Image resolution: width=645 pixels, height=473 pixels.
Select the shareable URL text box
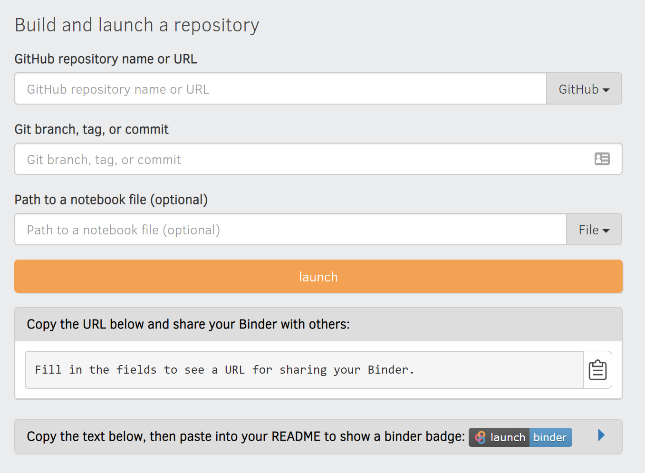coord(304,370)
